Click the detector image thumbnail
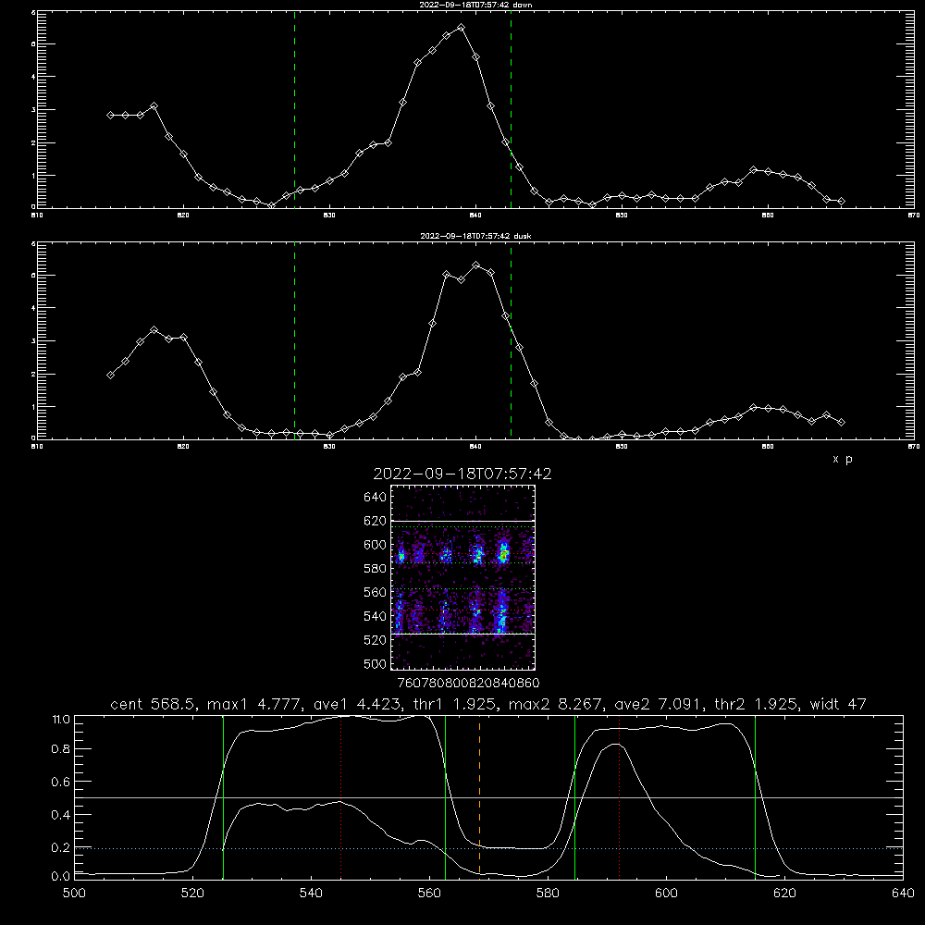 [x=463, y=577]
